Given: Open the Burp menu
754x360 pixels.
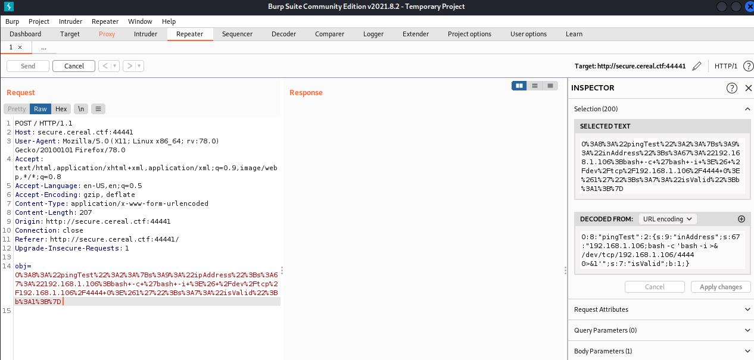Looking at the screenshot, I should [12, 21].
